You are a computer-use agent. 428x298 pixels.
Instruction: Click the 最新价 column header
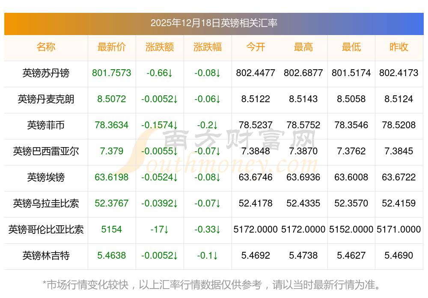point(111,47)
